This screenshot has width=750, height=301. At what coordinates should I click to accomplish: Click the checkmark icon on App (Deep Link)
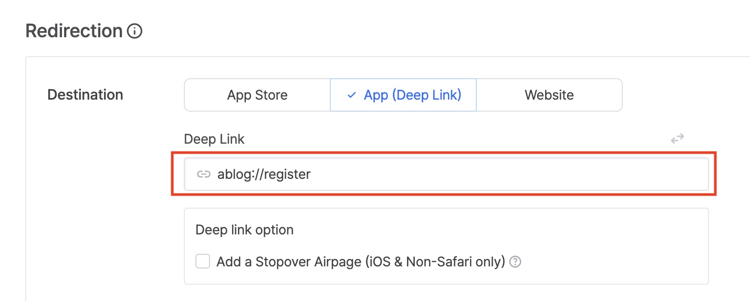pyautogui.click(x=352, y=95)
